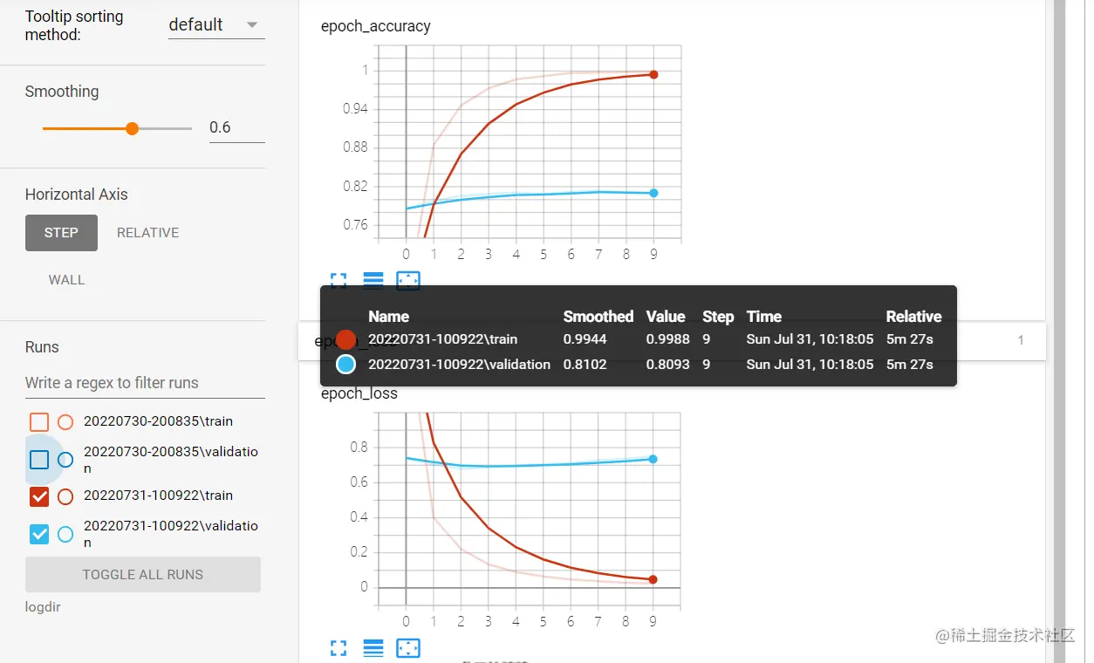
Task: Expand epoch_loss chart to full size
Action: (x=338, y=648)
